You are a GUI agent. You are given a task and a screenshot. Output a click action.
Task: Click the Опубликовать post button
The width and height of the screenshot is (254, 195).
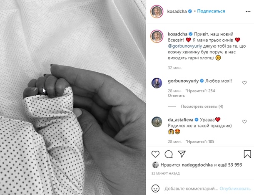pyautogui.click(x=235, y=189)
